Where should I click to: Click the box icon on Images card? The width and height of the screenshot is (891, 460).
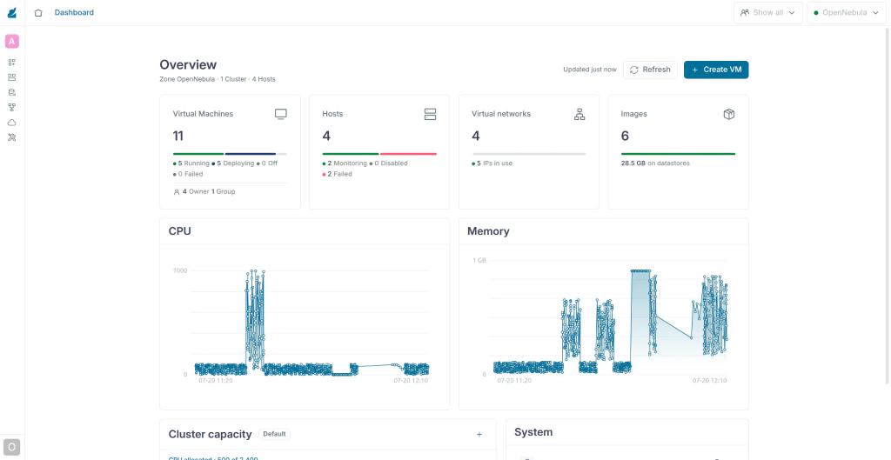pos(729,114)
